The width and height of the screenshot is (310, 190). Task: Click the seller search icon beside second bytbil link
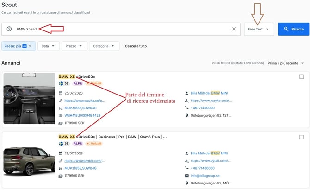pos(186,161)
